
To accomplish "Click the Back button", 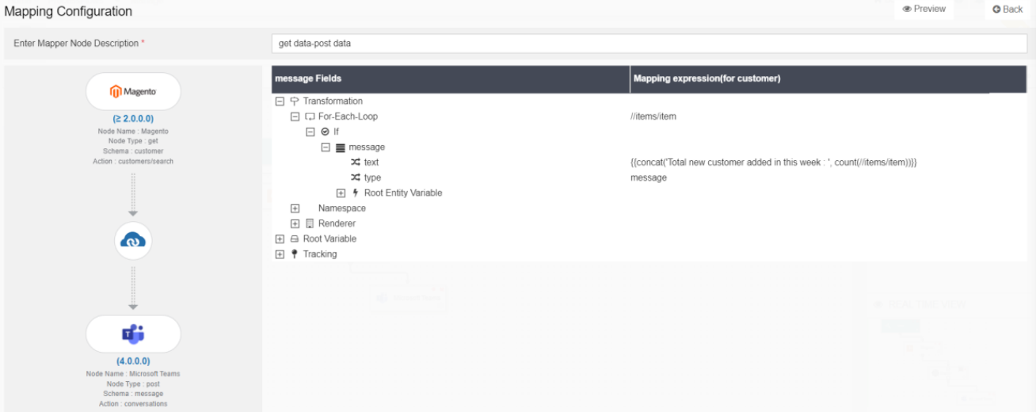I will 1007,10.
